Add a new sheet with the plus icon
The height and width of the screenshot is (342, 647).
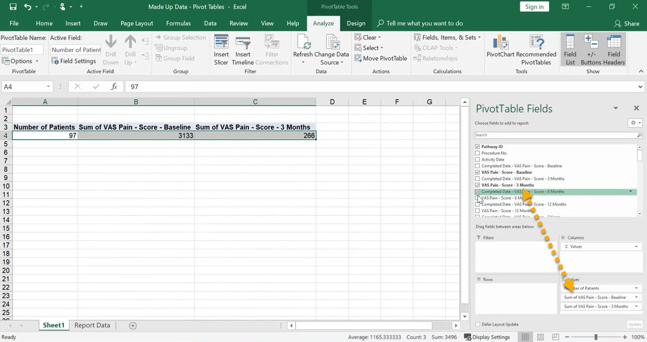point(133,325)
